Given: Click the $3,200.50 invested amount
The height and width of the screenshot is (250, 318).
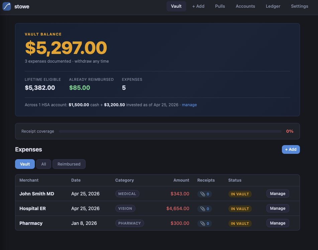Looking at the screenshot, I should coord(114,105).
